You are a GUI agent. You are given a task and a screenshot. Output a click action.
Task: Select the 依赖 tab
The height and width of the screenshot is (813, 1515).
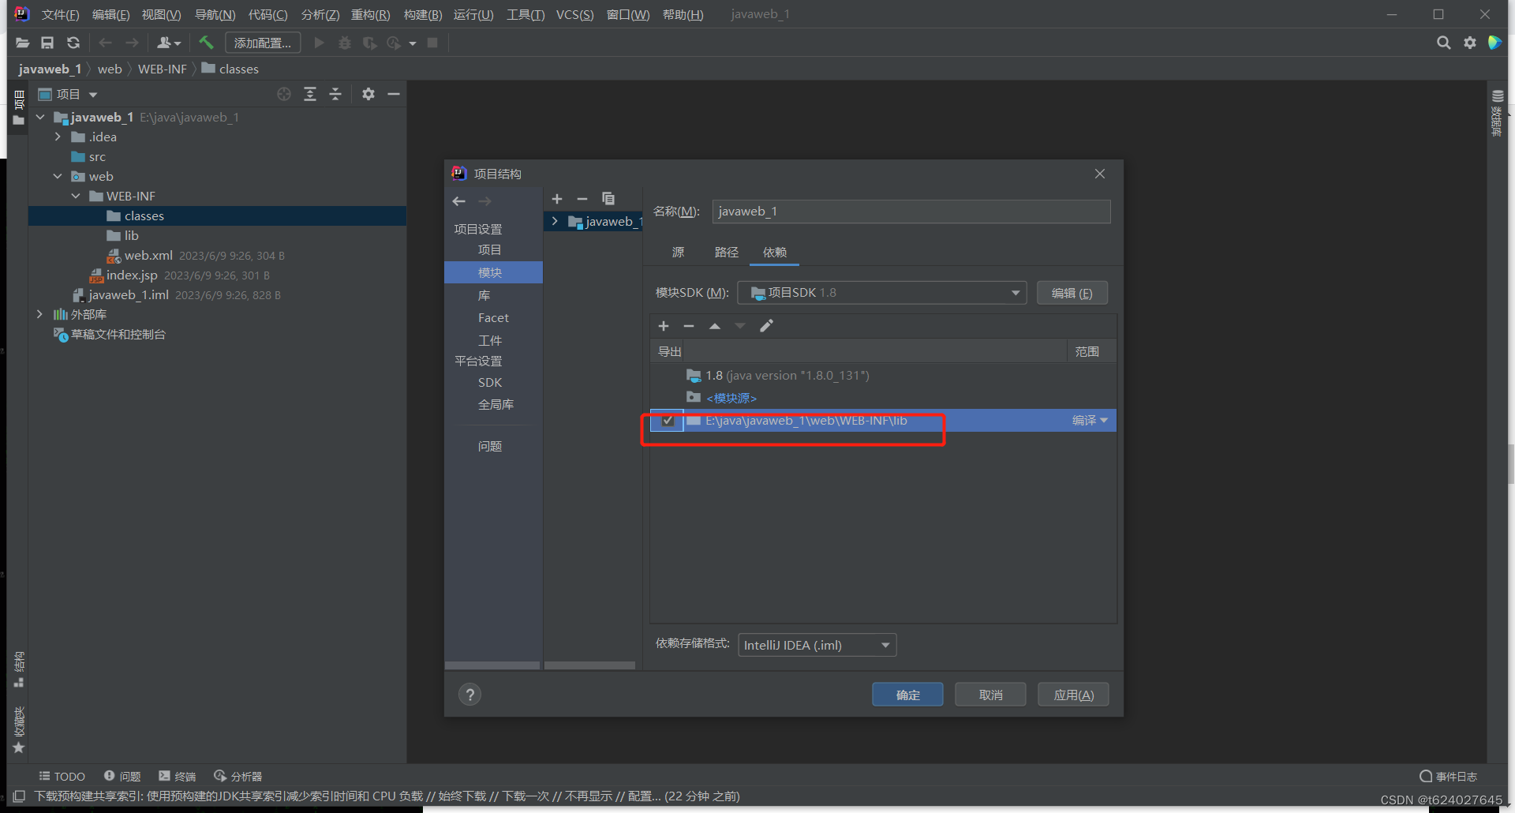pyautogui.click(x=775, y=252)
